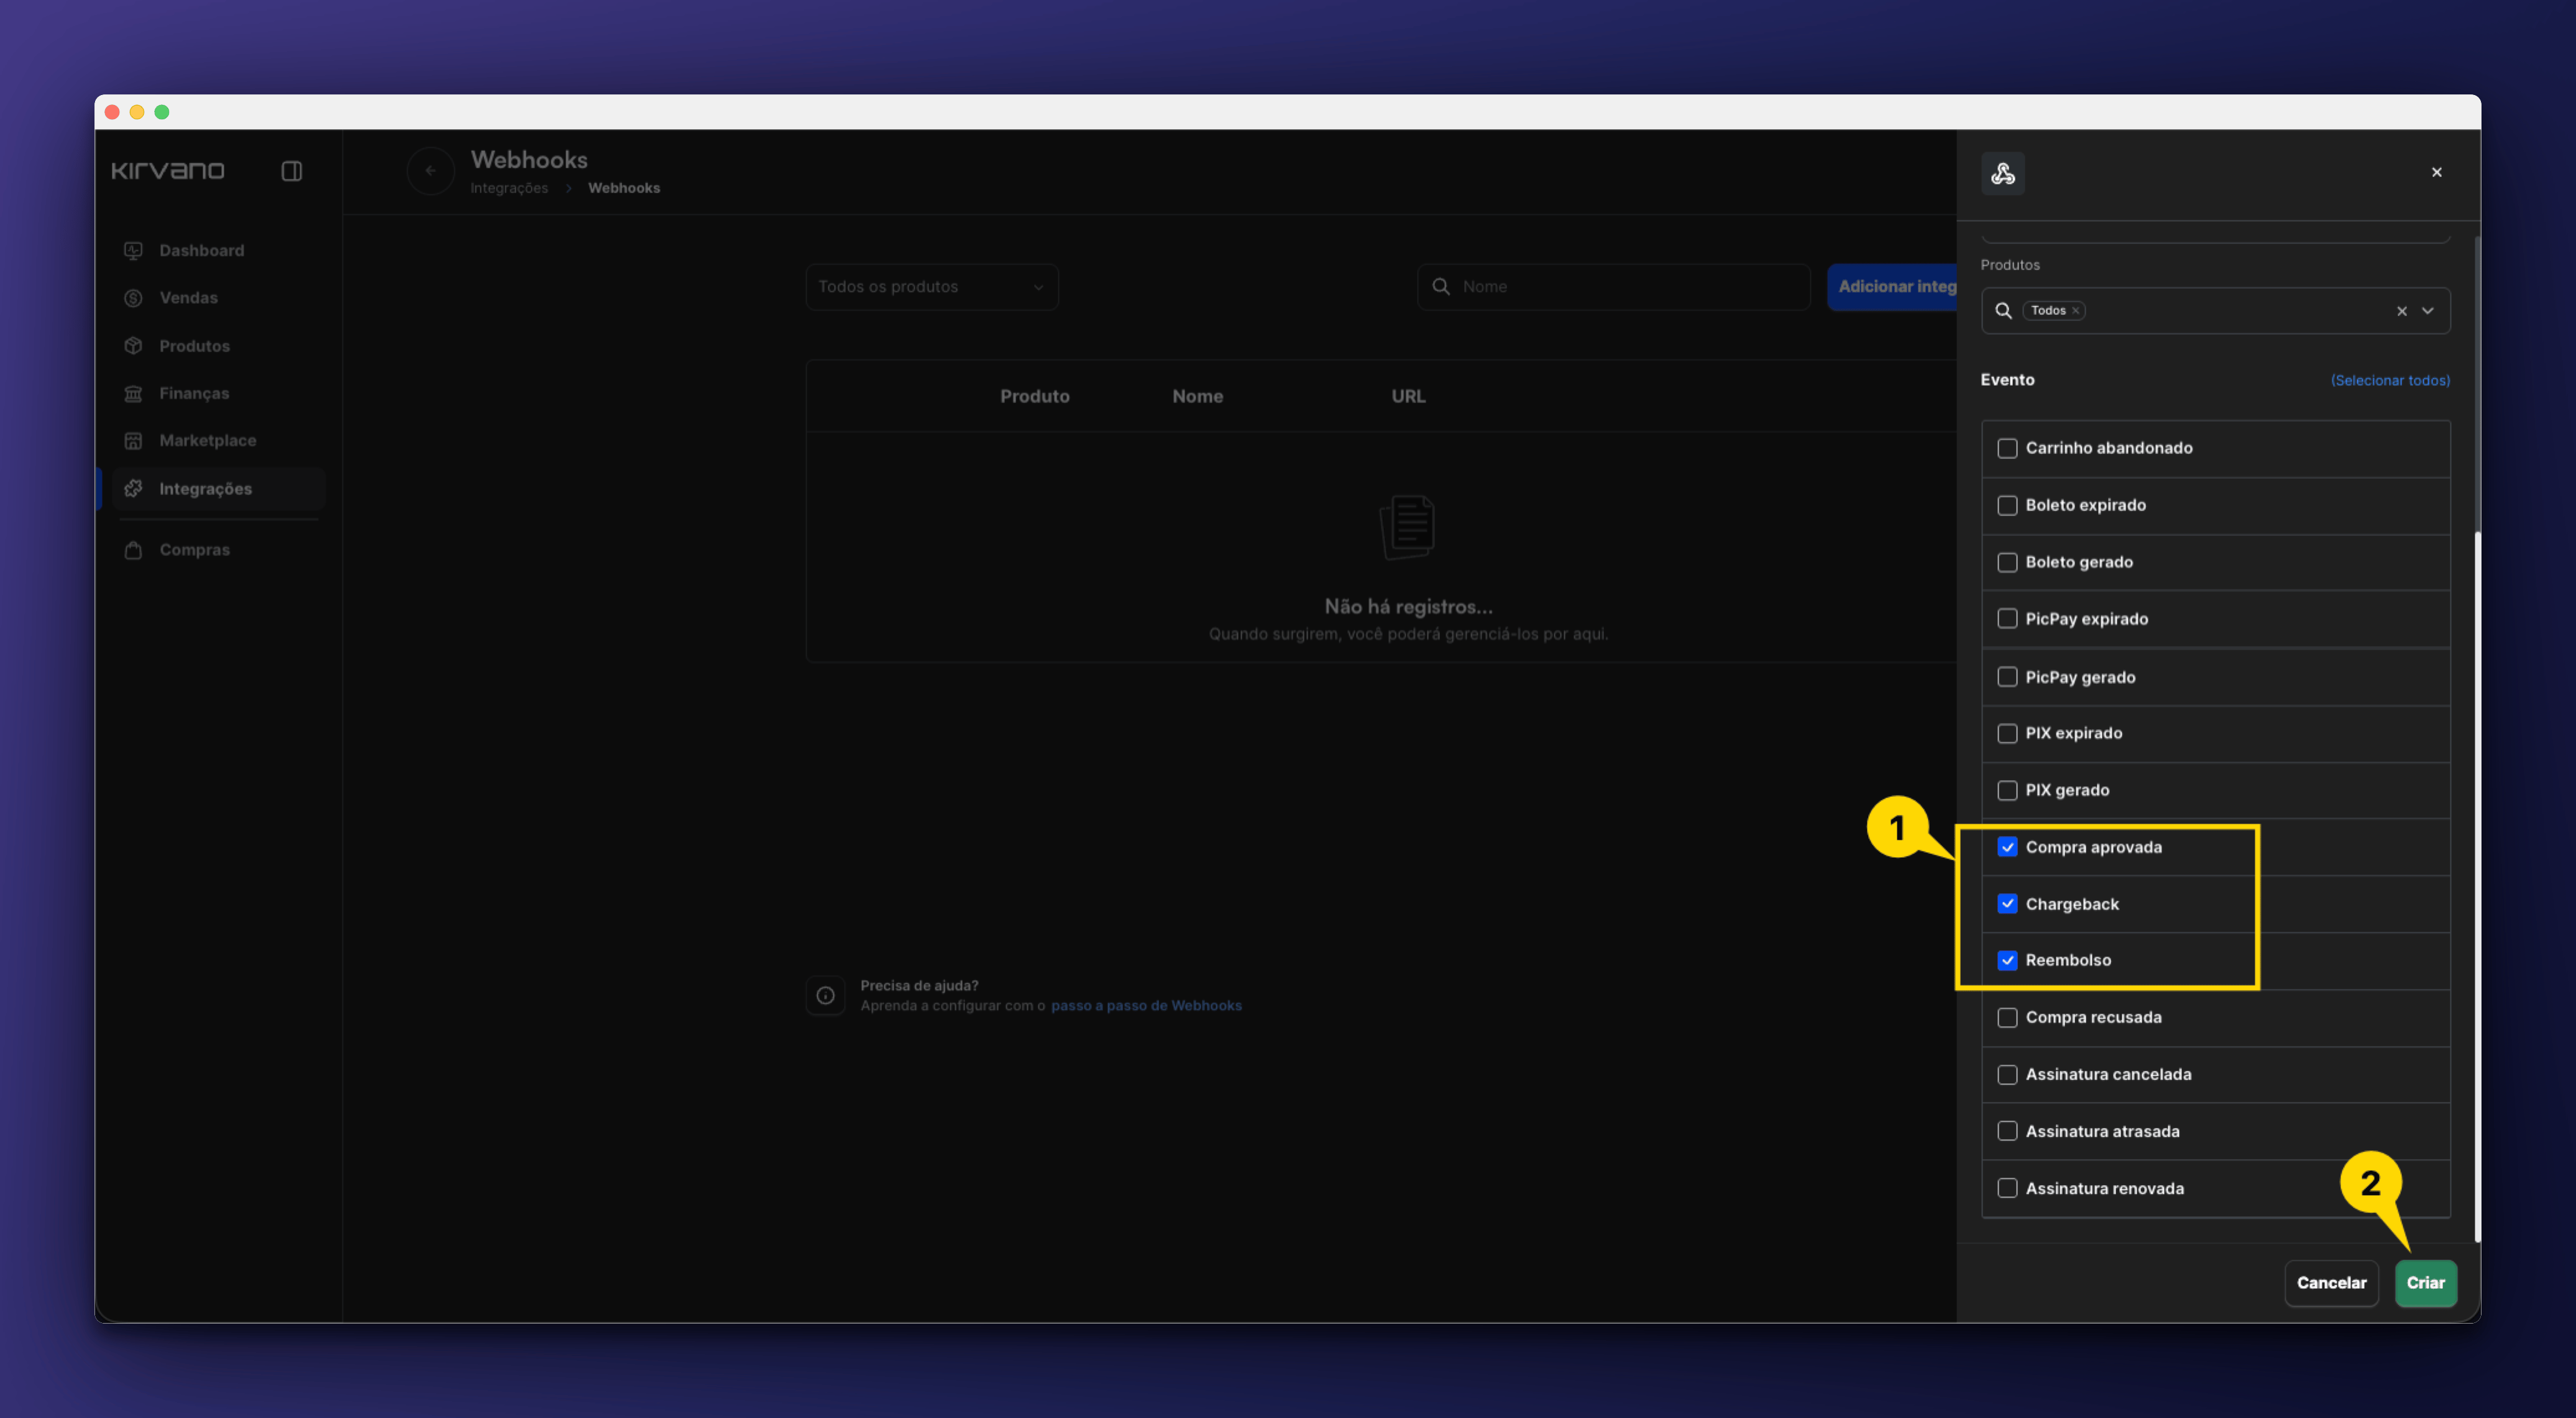Screen dimensions: 2576x1418
Task: Click the Produtos box icon
Action: point(133,346)
